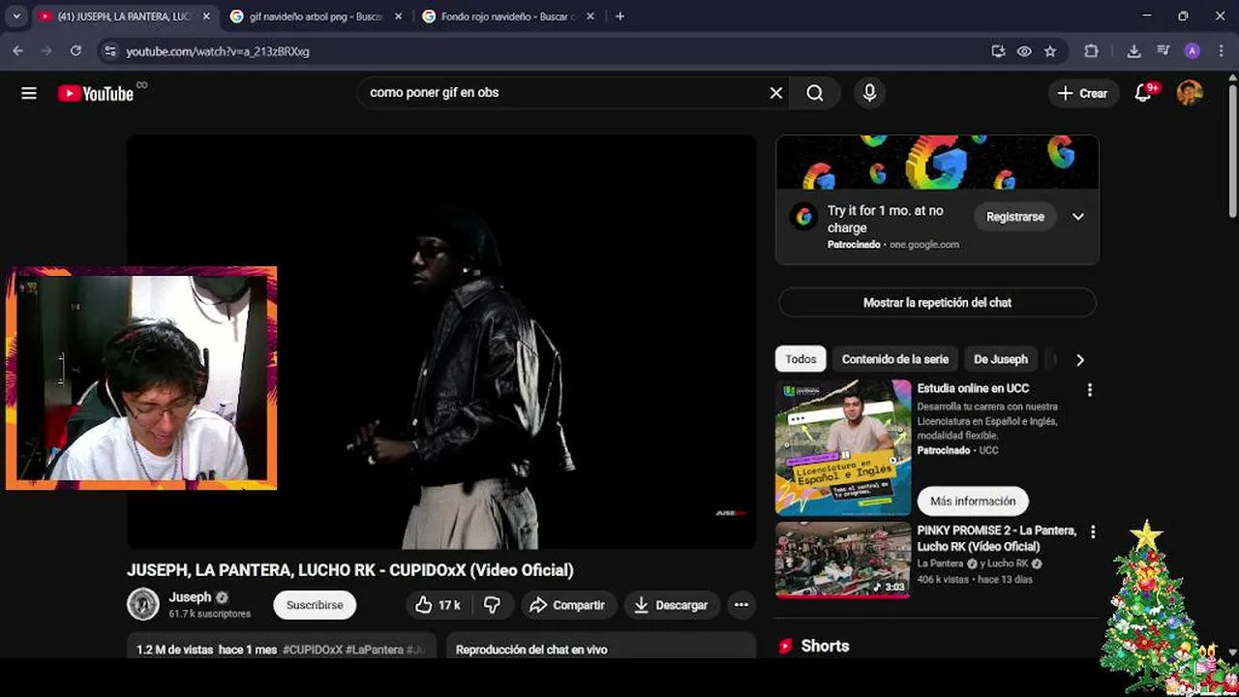
Task: Close the gif navideño arbol tab
Action: [398, 16]
